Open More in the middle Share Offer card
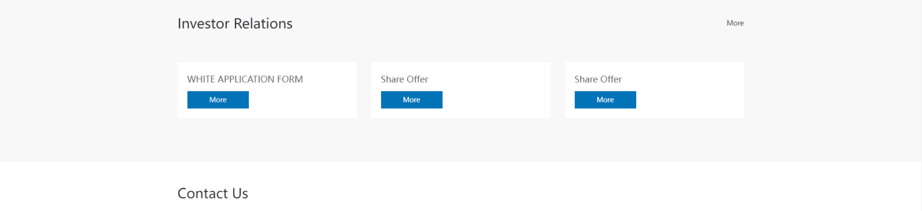 tap(412, 100)
